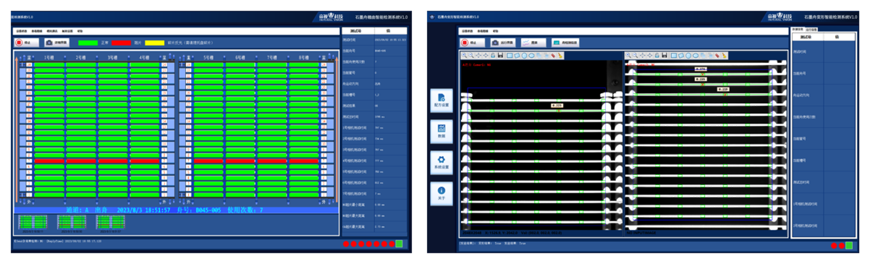This screenshot has width=872, height=263.
Task: Open the 图表 chart view button
Action: 533,43
